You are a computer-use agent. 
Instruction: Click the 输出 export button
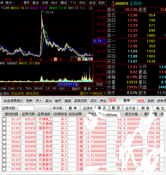(x=160, y=108)
